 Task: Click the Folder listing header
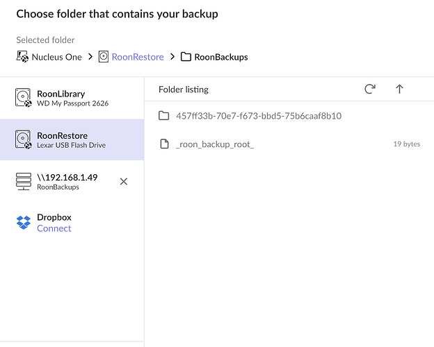184,90
